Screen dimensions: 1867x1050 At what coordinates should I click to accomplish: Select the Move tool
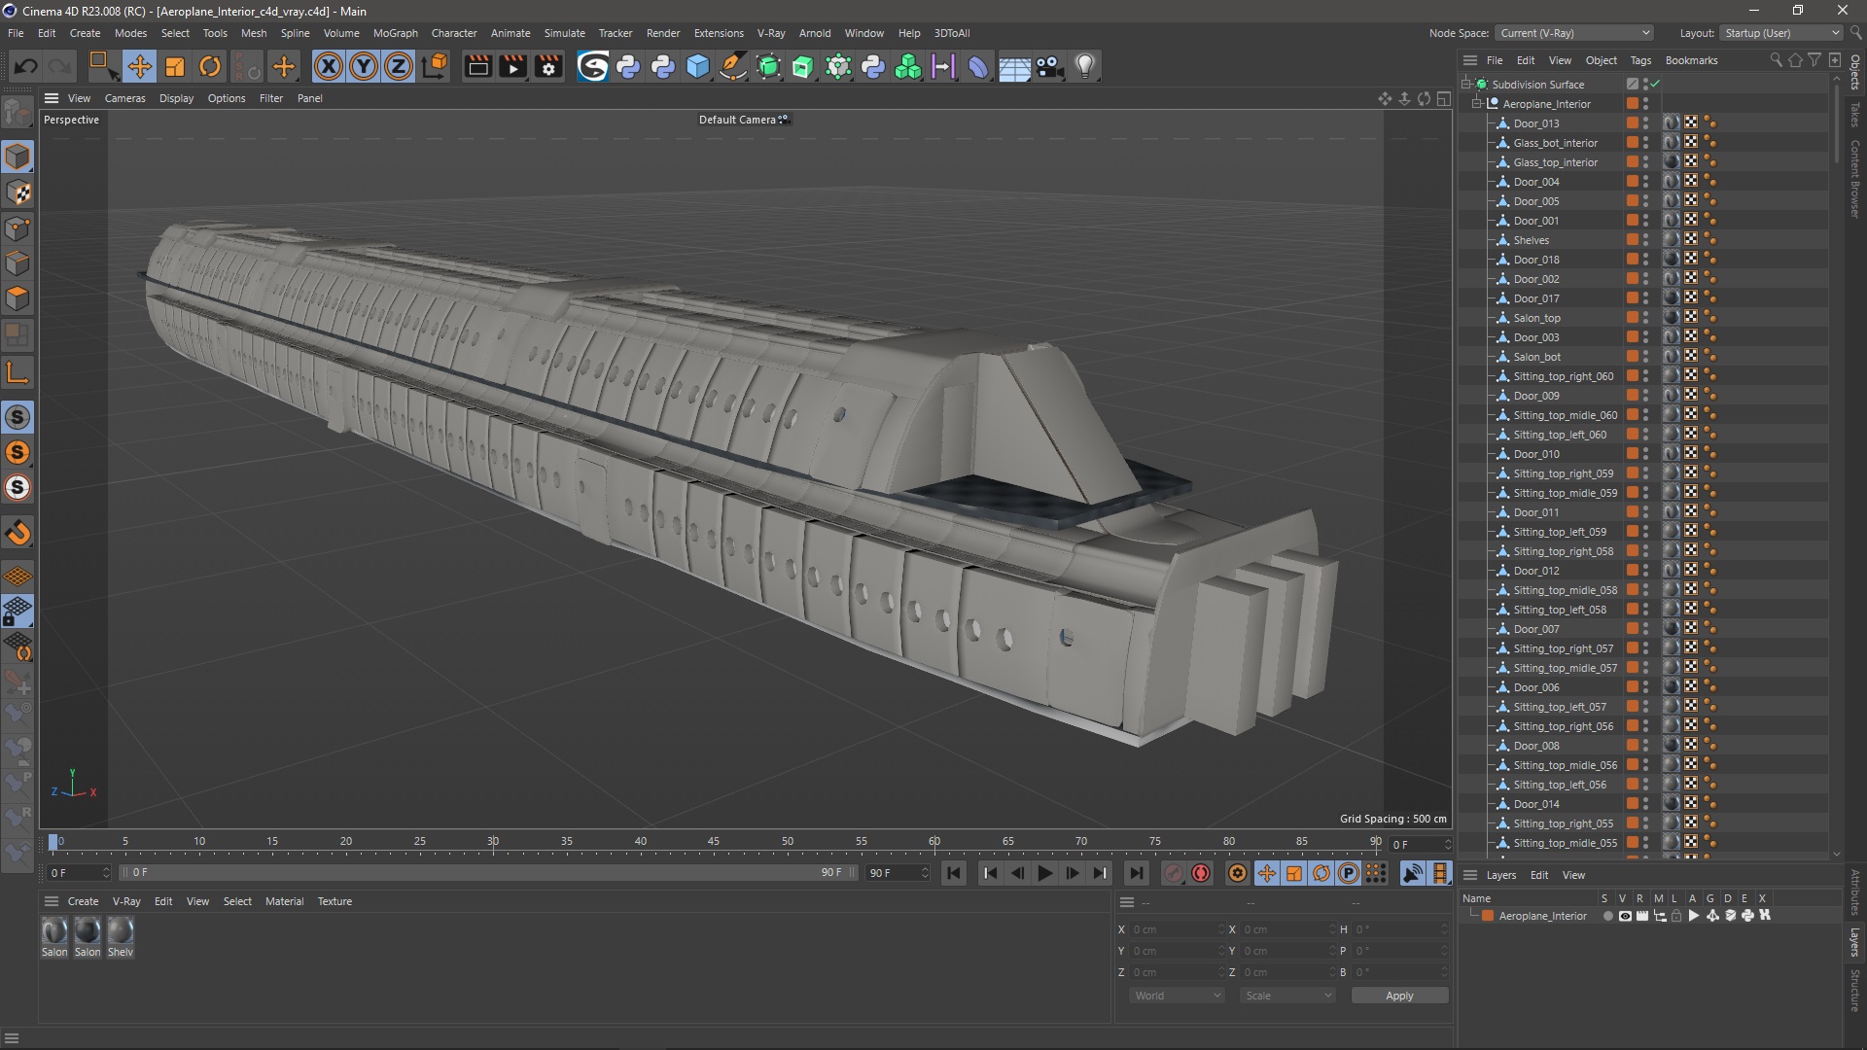(139, 66)
